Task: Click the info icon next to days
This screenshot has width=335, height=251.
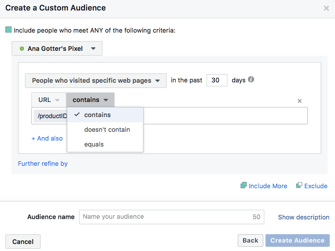Action: click(251, 79)
